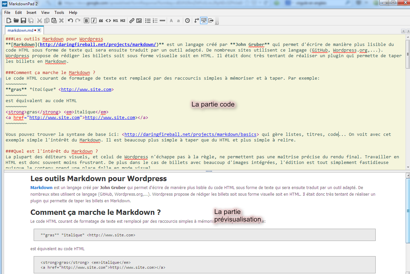
Task: Change pane layout with the arrows icon
Action: pos(196,20)
